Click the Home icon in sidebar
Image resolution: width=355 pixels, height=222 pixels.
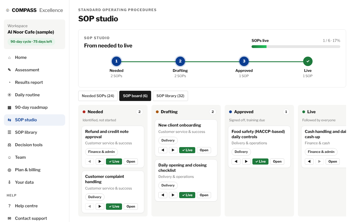[9, 57]
